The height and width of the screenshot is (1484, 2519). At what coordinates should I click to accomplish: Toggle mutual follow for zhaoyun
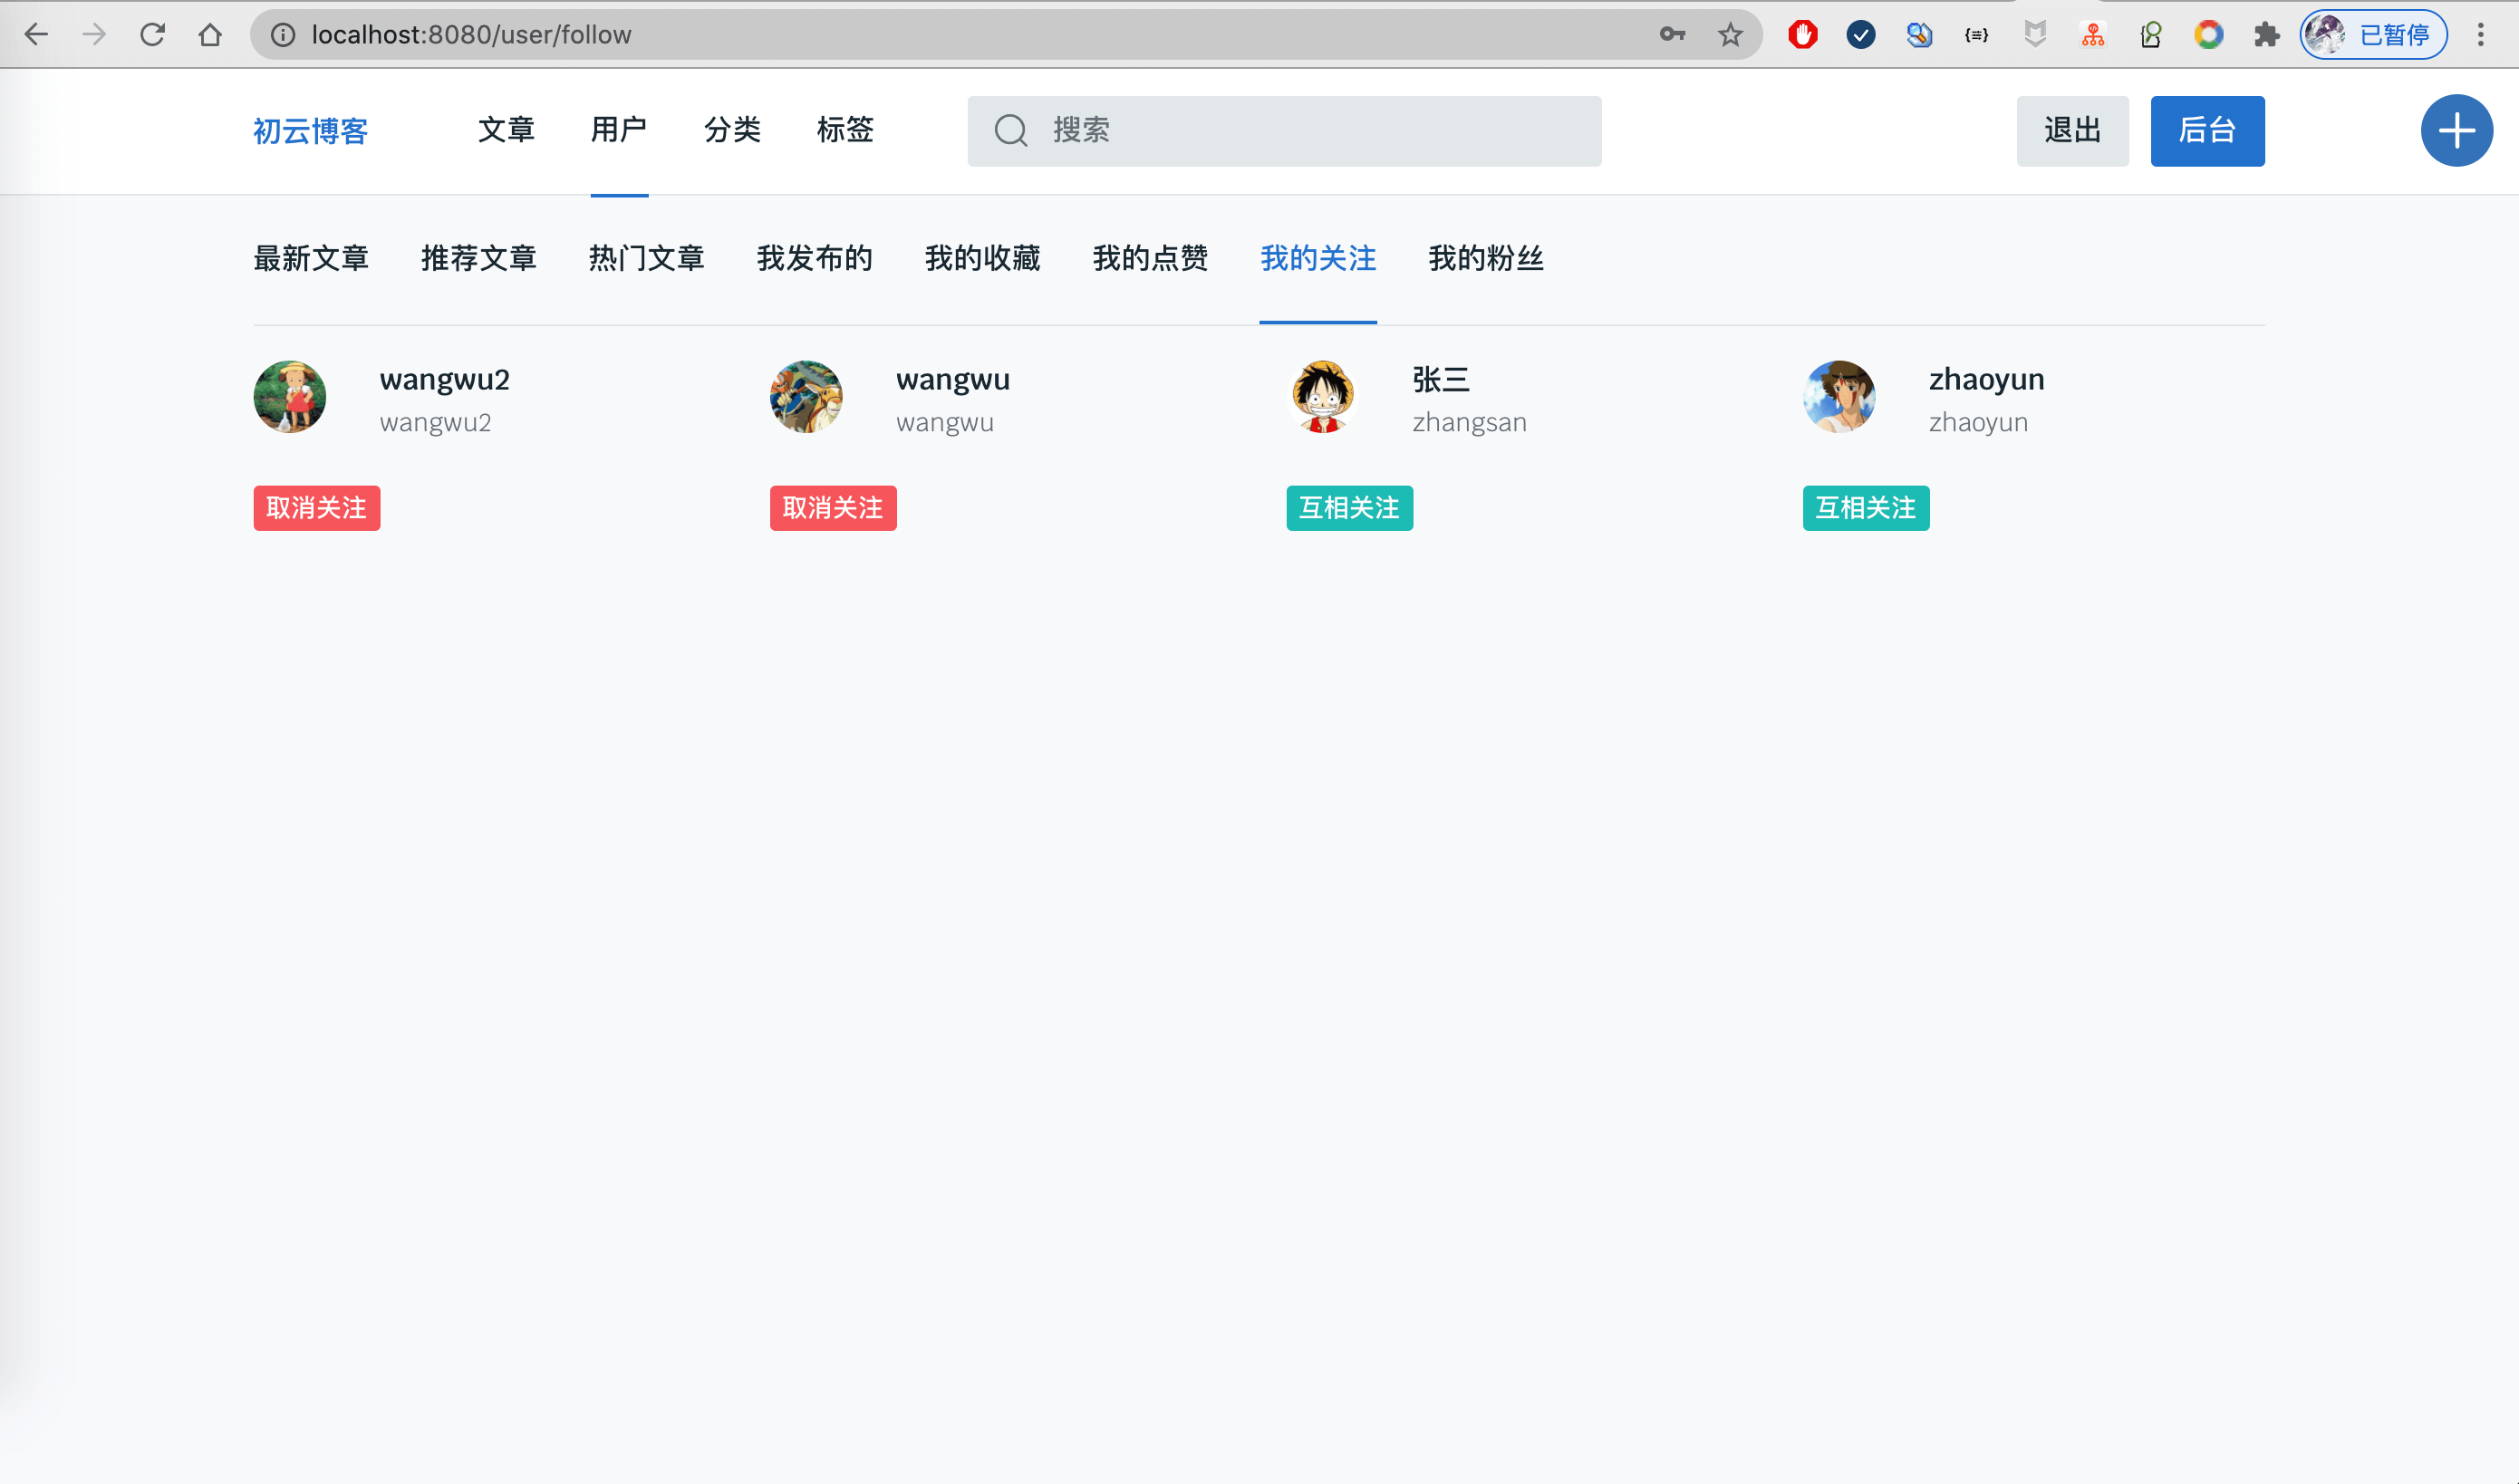[x=1865, y=508]
